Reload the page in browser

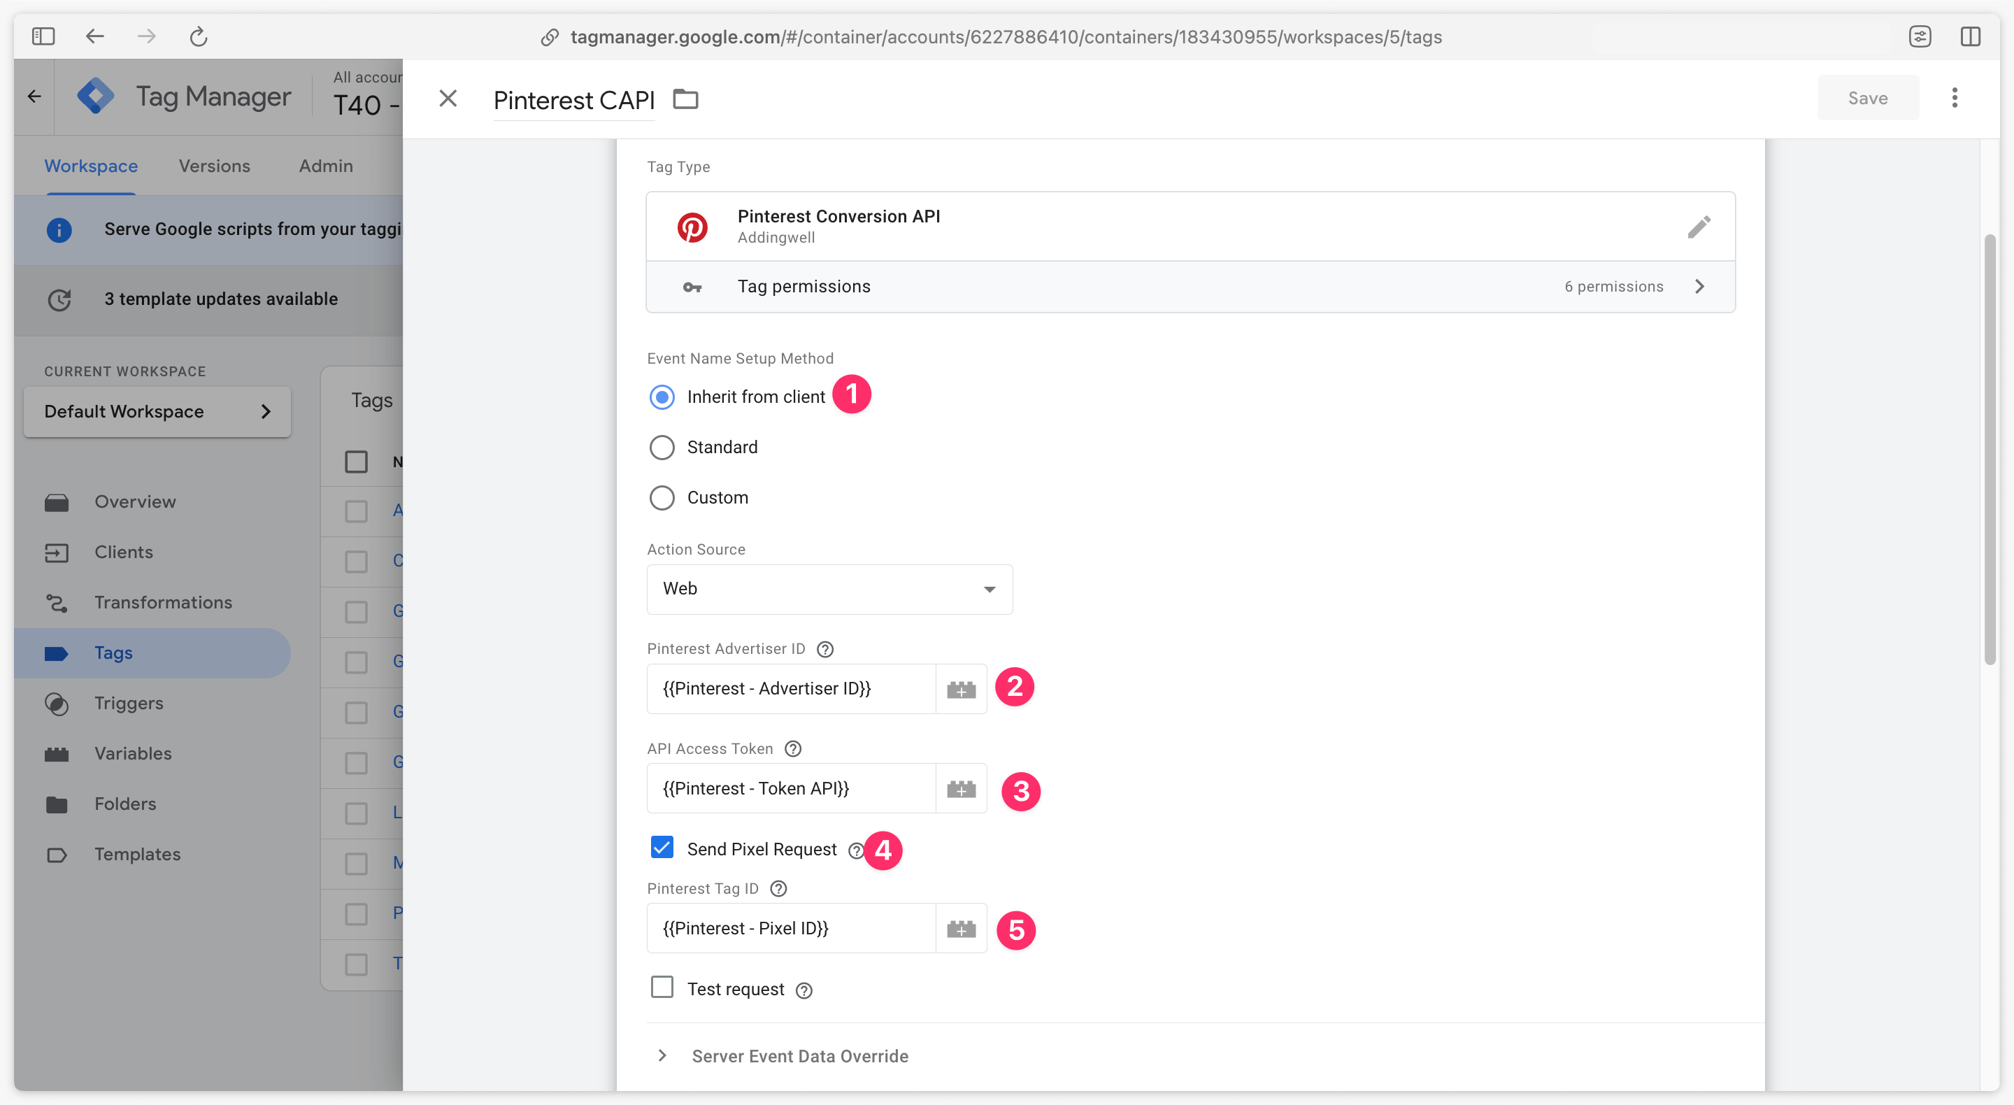point(199,36)
